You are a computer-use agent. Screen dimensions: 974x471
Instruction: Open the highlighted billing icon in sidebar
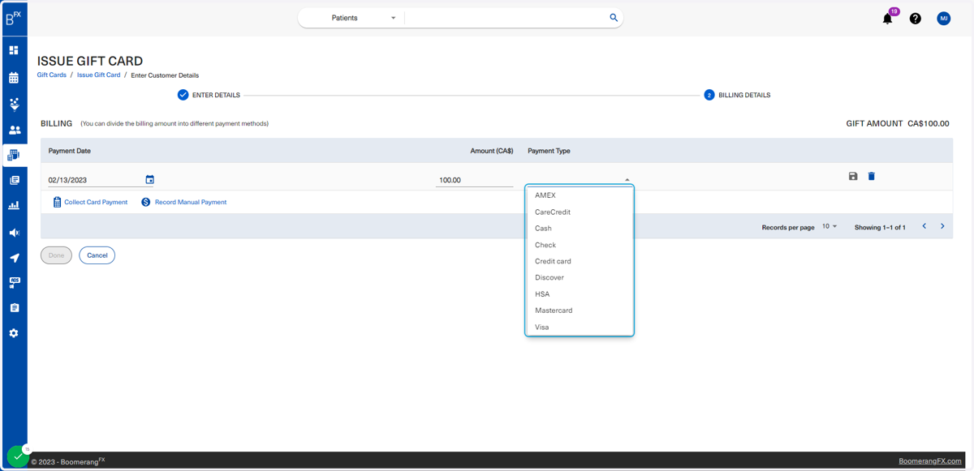14,155
